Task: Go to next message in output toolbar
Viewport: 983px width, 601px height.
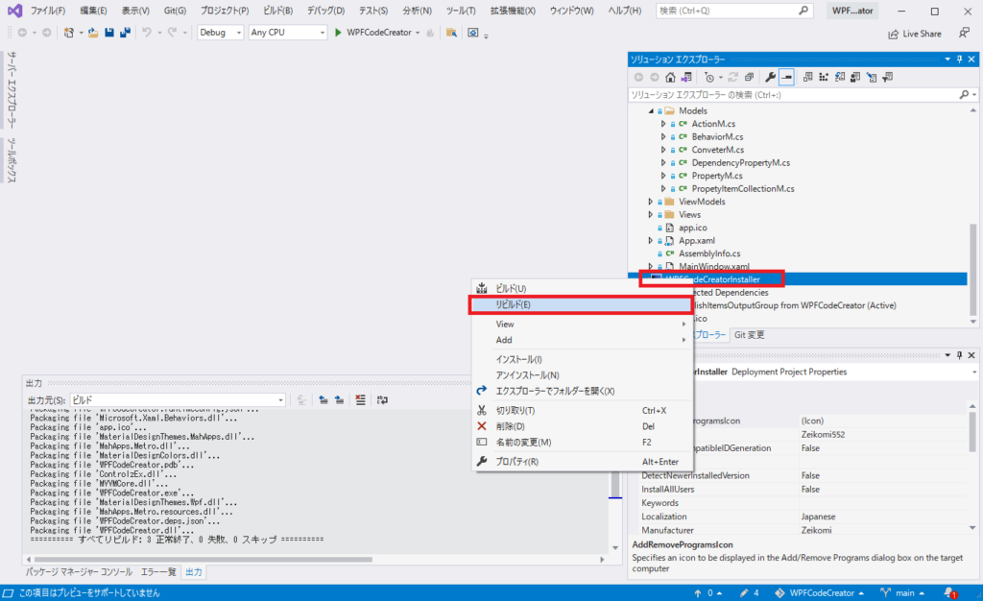Action: 339,399
